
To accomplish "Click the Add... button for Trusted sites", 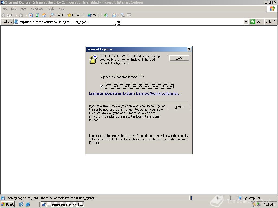I will pyautogui.click(x=179, y=107).
